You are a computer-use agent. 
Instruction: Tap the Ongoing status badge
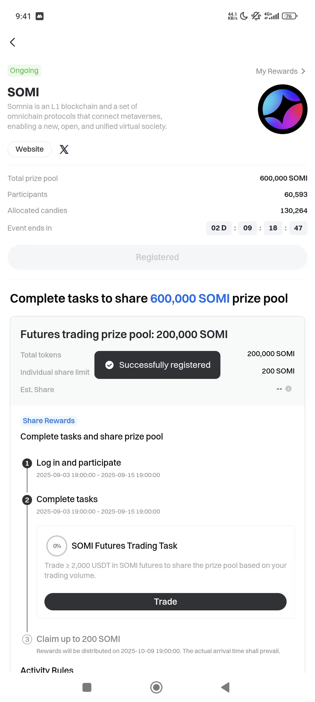pos(24,71)
